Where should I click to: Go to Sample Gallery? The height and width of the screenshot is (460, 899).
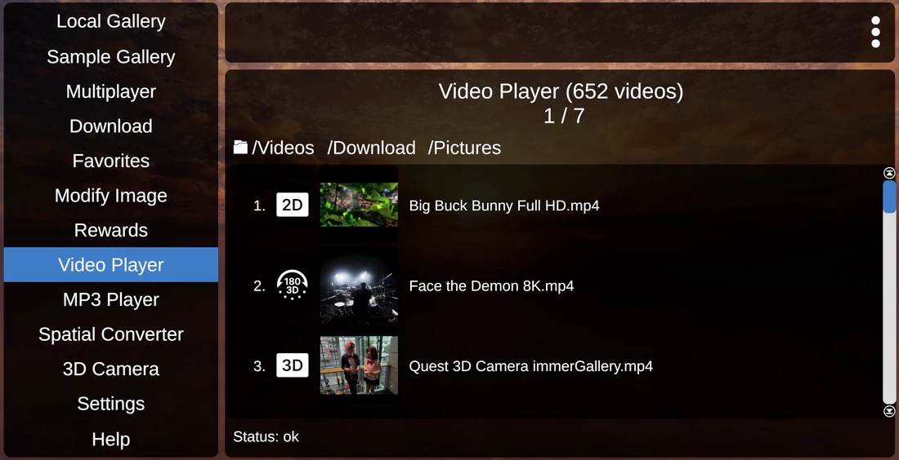(110, 56)
